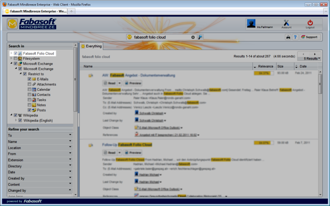Click the Tasks icon in the tree
Screen dimensions: 330x206
coord(34,100)
